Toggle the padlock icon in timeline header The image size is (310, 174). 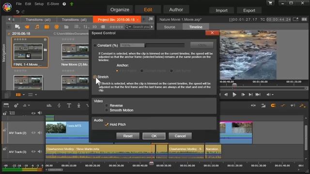[x=5, y=113]
